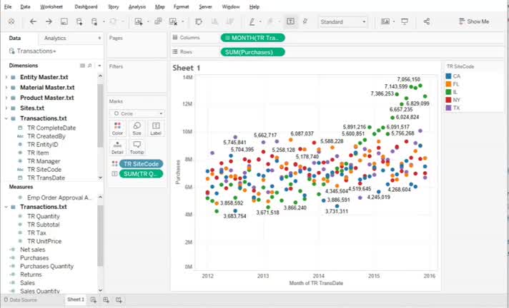Click the Sort ascending toolbar icon
Screen dimensions: 509x308
[x=214, y=21]
